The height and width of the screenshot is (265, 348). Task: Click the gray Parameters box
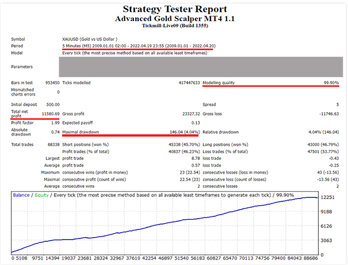(x=201, y=67)
